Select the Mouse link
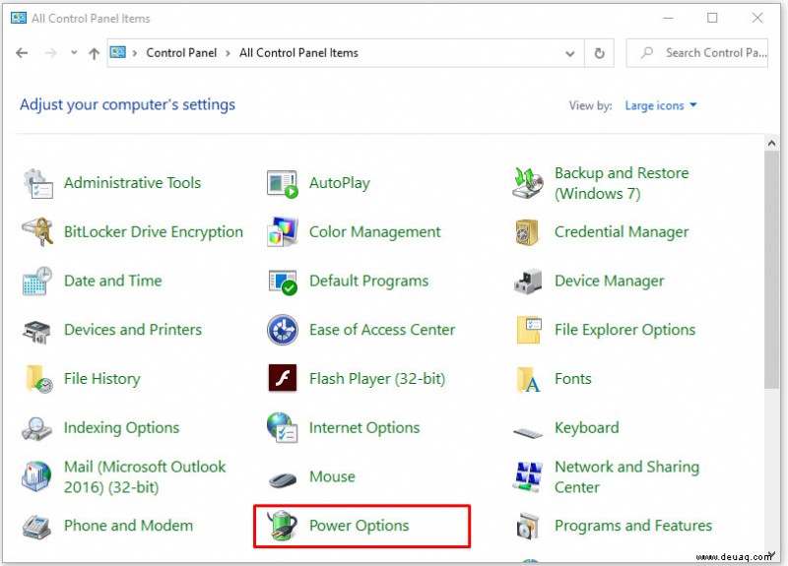 pyautogui.click(x=332, y=476)
